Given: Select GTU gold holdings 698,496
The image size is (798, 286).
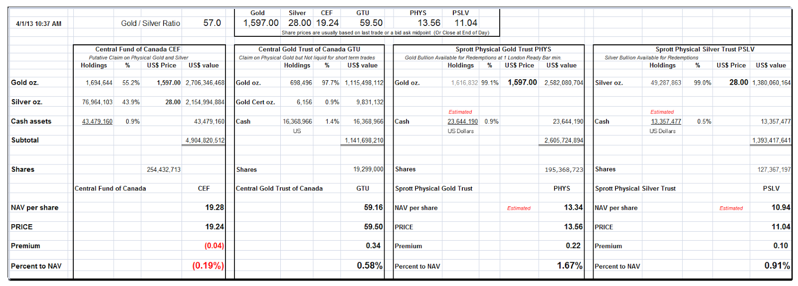Looking at the screenshot, I should pos(301,83).
